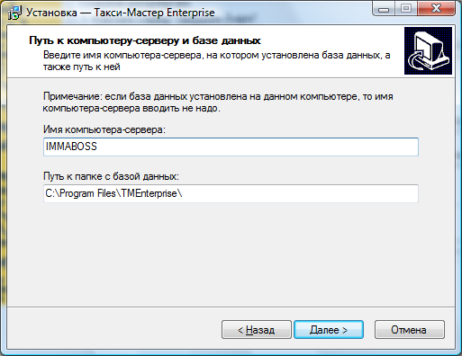Close the Такси-Мастер Enterprise installer window

pos(436,8)
